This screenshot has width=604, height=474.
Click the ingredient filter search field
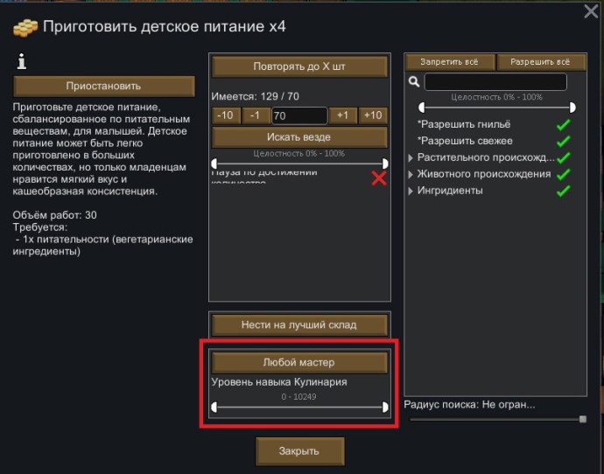click(495, 82)
